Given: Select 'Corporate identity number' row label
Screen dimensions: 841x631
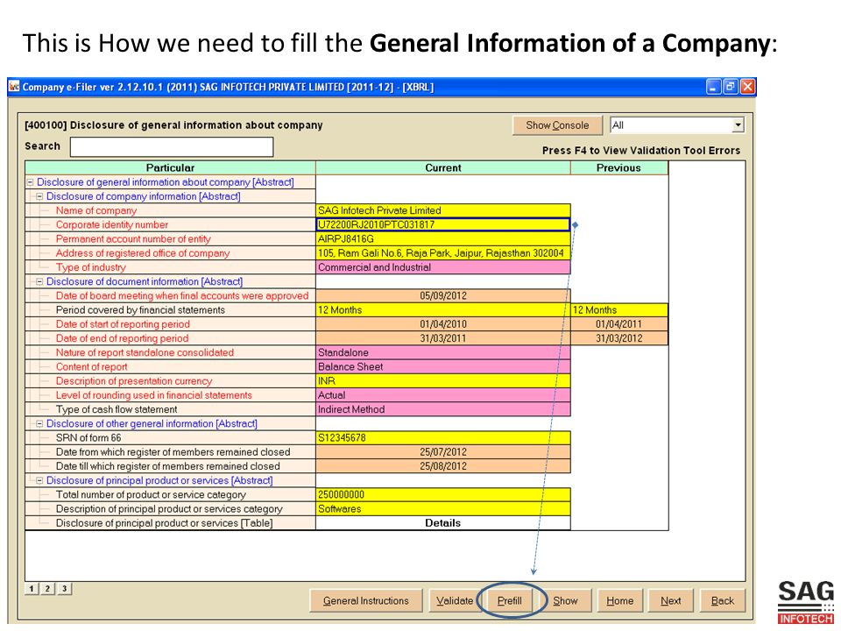Looking at the screenshot, I should [x=111, y=225].
